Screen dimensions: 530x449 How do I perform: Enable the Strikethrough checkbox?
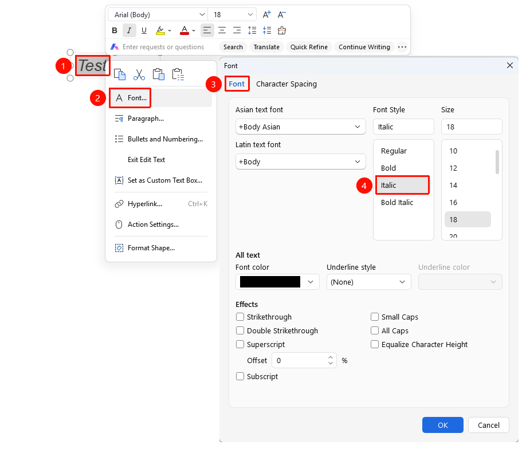pos(240,317)
